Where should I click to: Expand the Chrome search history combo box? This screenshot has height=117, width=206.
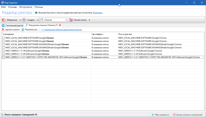click(65, 20)
